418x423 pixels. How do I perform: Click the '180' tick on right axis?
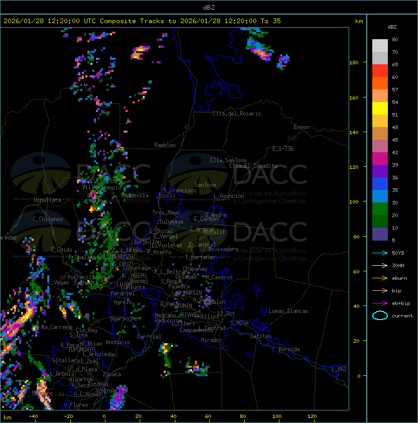(354, 63)
